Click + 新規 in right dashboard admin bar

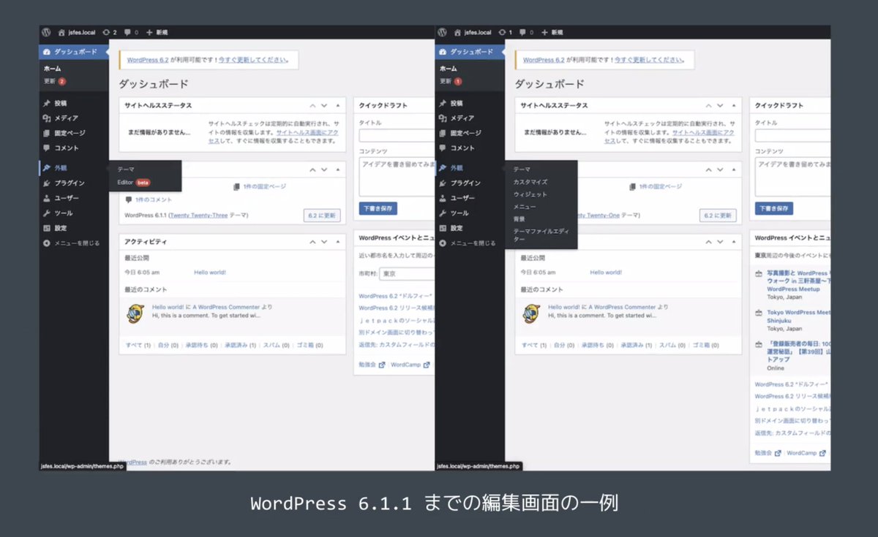coord(552,32)
